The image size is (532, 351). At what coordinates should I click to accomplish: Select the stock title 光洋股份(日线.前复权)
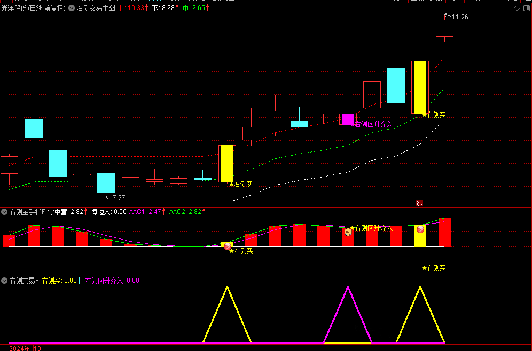pyautogui.click(x=33, y=8)
